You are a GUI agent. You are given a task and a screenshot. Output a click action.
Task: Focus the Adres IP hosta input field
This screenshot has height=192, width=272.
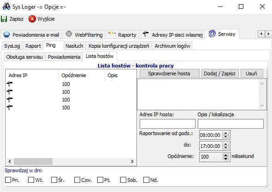point(167,124)
